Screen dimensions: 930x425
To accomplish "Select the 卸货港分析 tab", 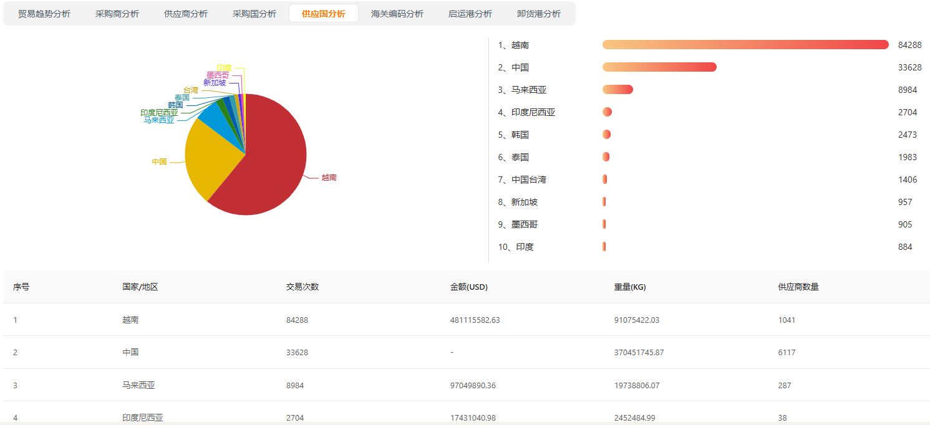I will tap(539, 14).
